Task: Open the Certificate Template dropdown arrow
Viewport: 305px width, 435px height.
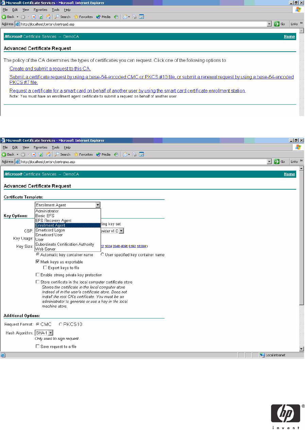Action: click(98, 205)
